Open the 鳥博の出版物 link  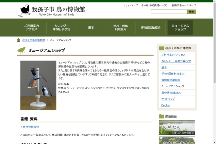[x=31, y=127]
